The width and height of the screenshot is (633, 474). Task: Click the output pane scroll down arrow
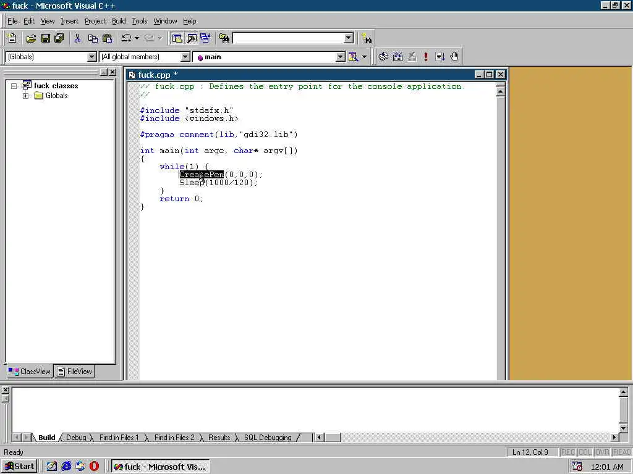point(623,428)
